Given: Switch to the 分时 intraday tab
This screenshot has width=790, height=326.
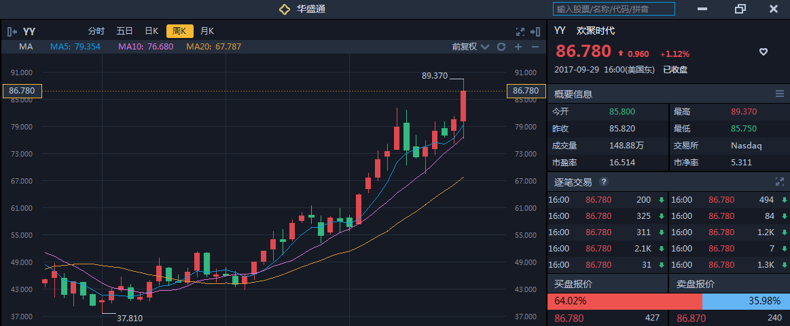Looking at the screenshot, I should click(x=96, y=31).
